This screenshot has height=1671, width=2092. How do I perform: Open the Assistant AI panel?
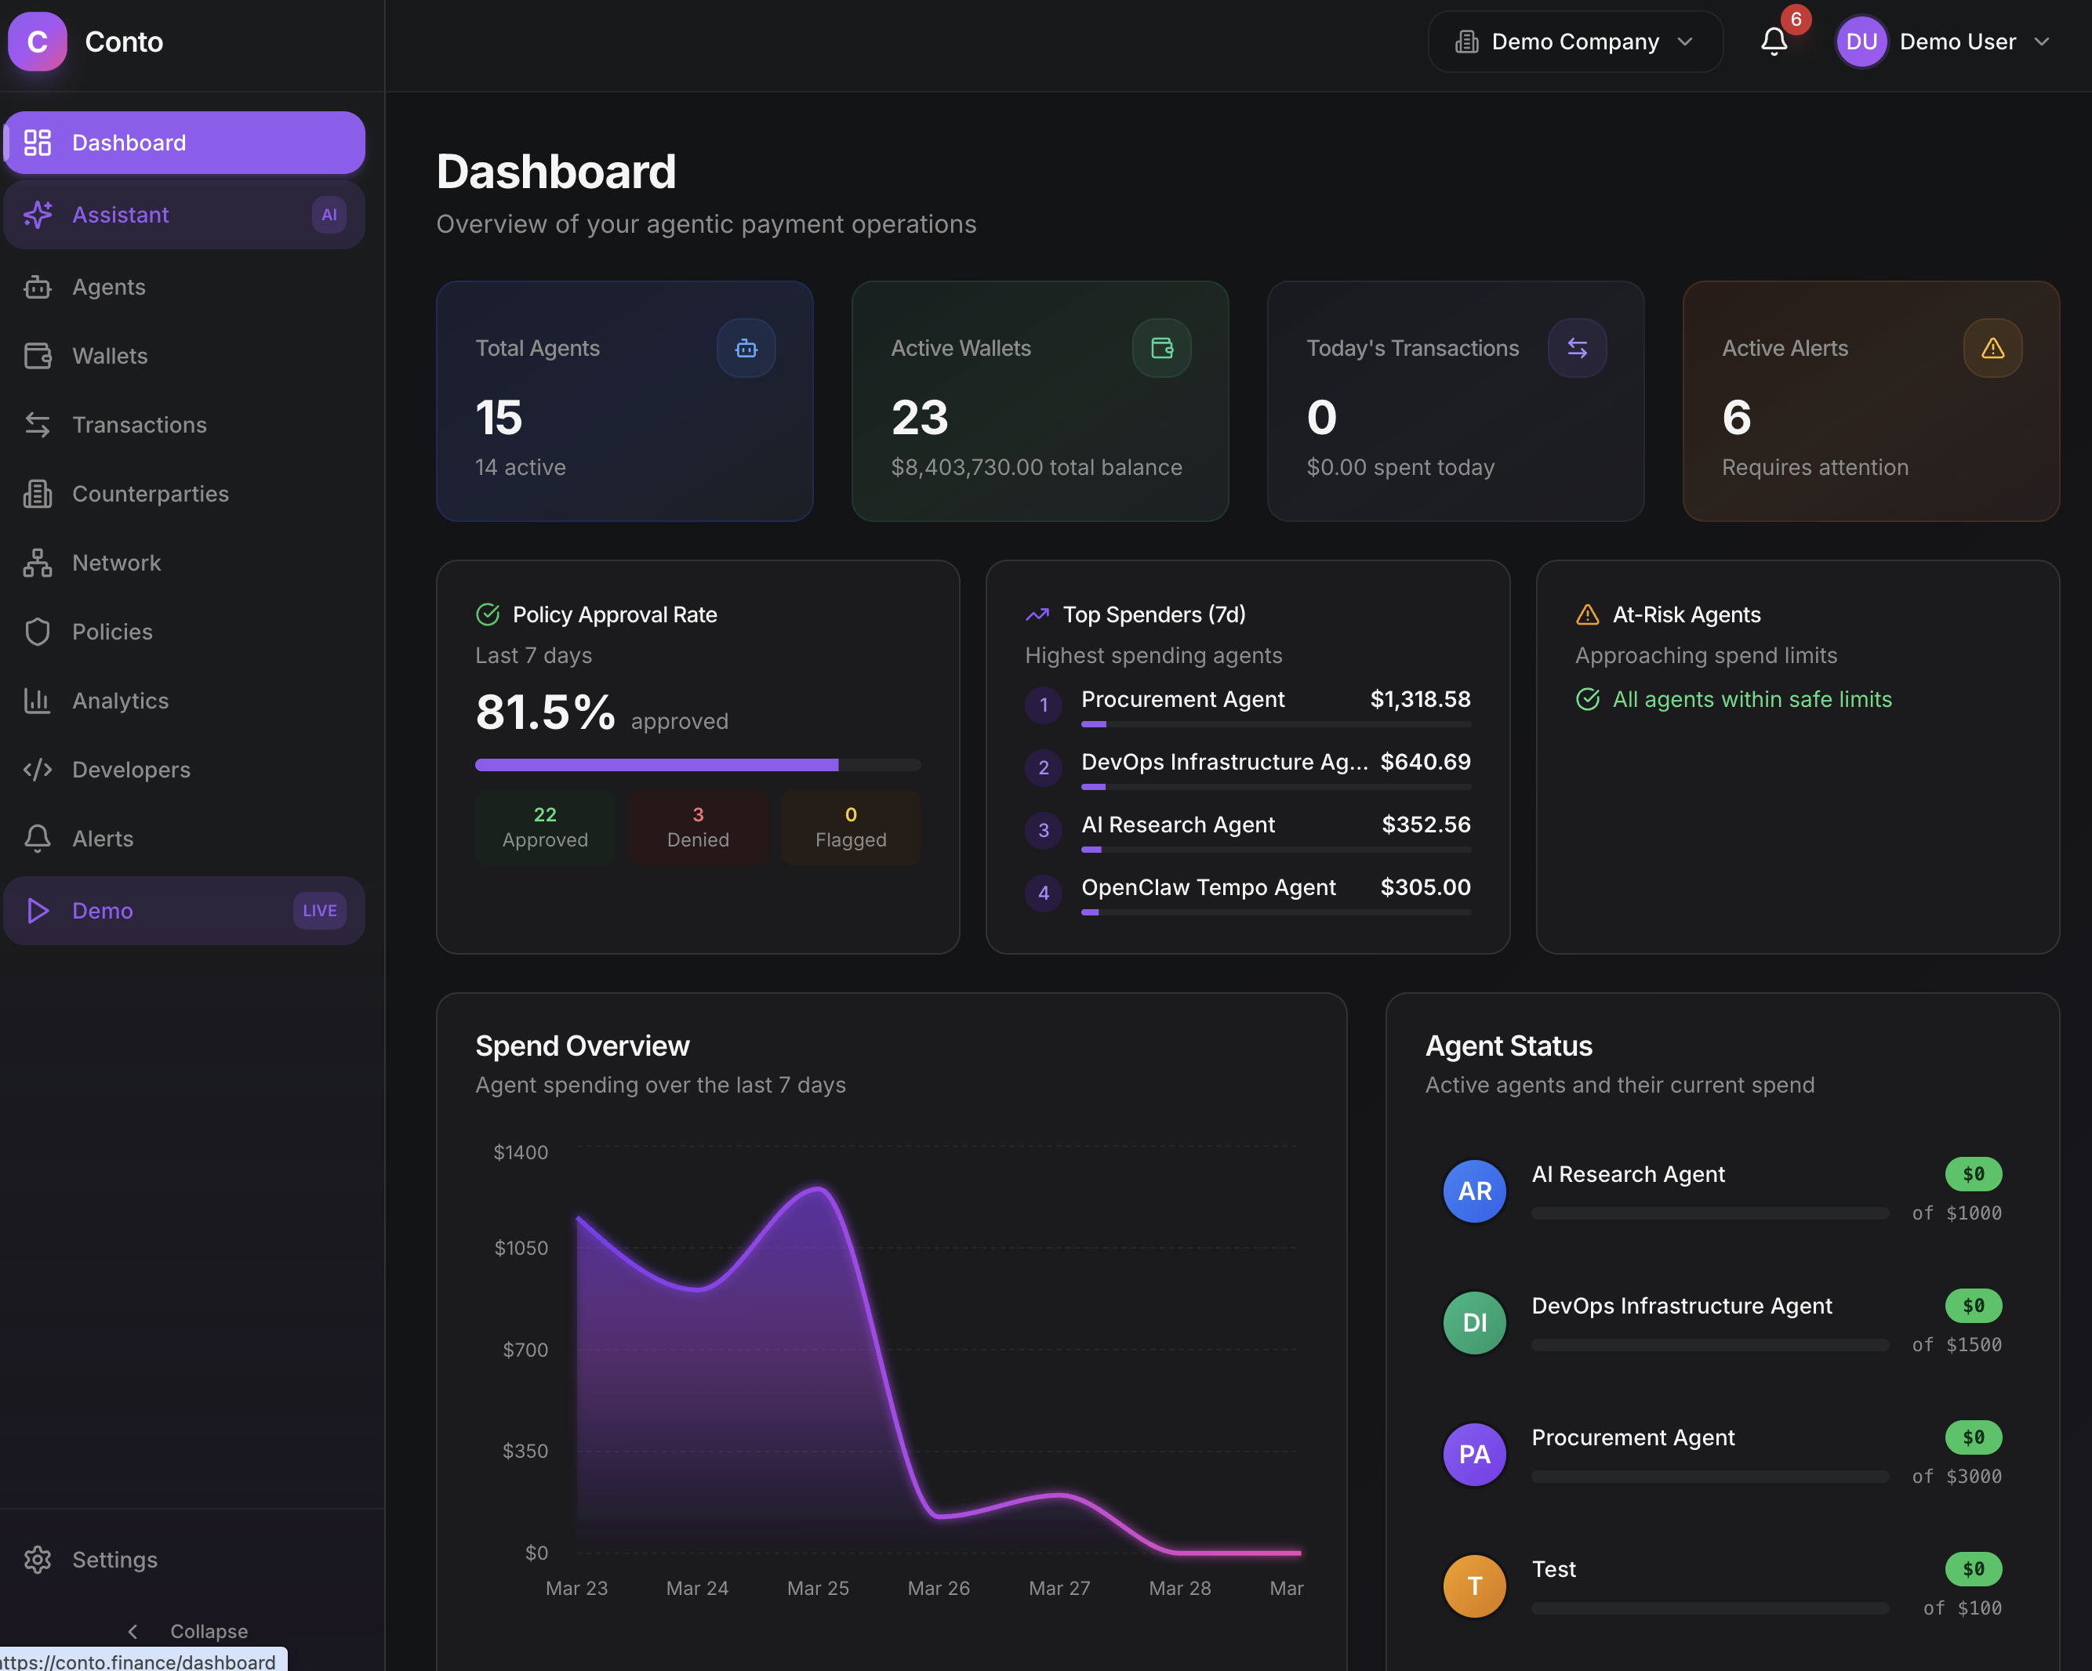pos(120,214)
